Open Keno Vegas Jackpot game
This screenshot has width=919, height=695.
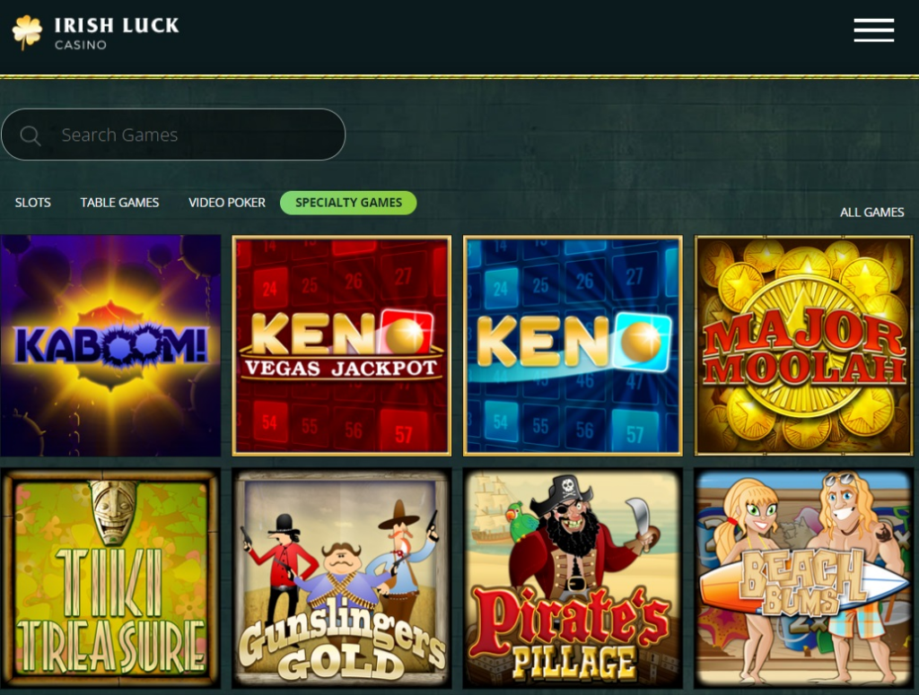coord(342,345)
